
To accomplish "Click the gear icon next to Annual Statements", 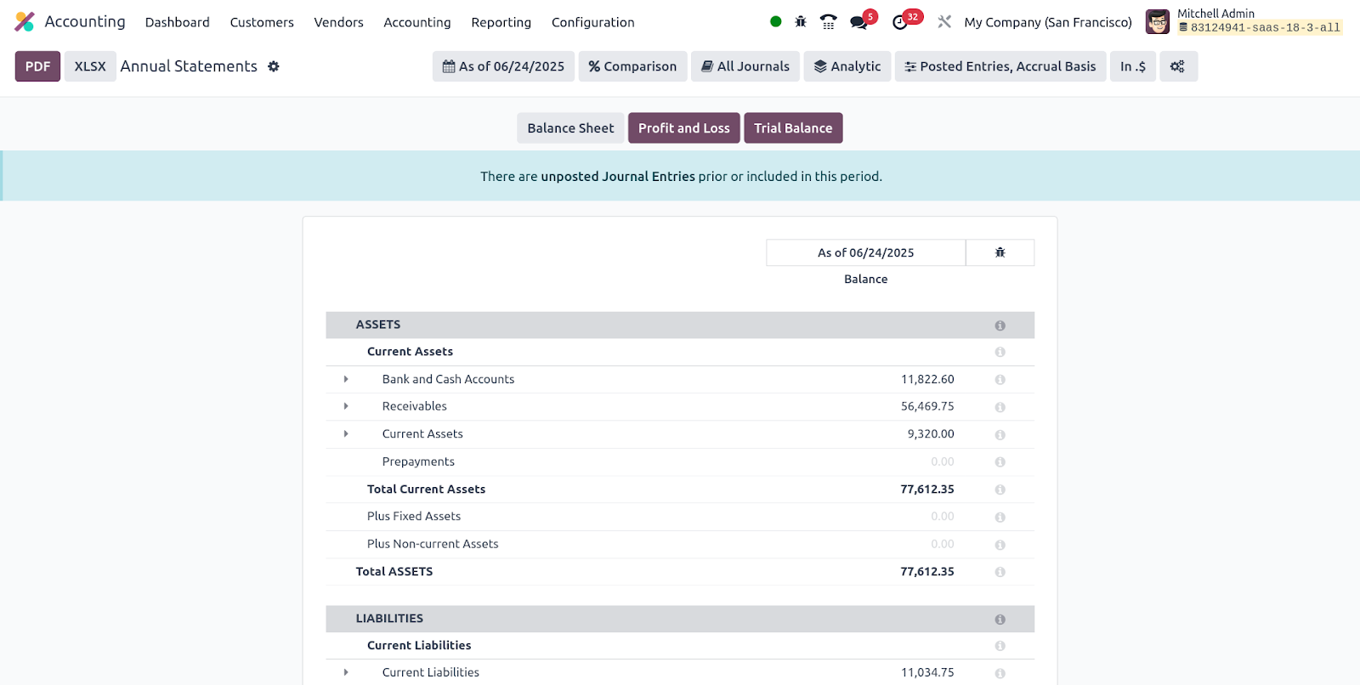I will (x=274, y=66).
